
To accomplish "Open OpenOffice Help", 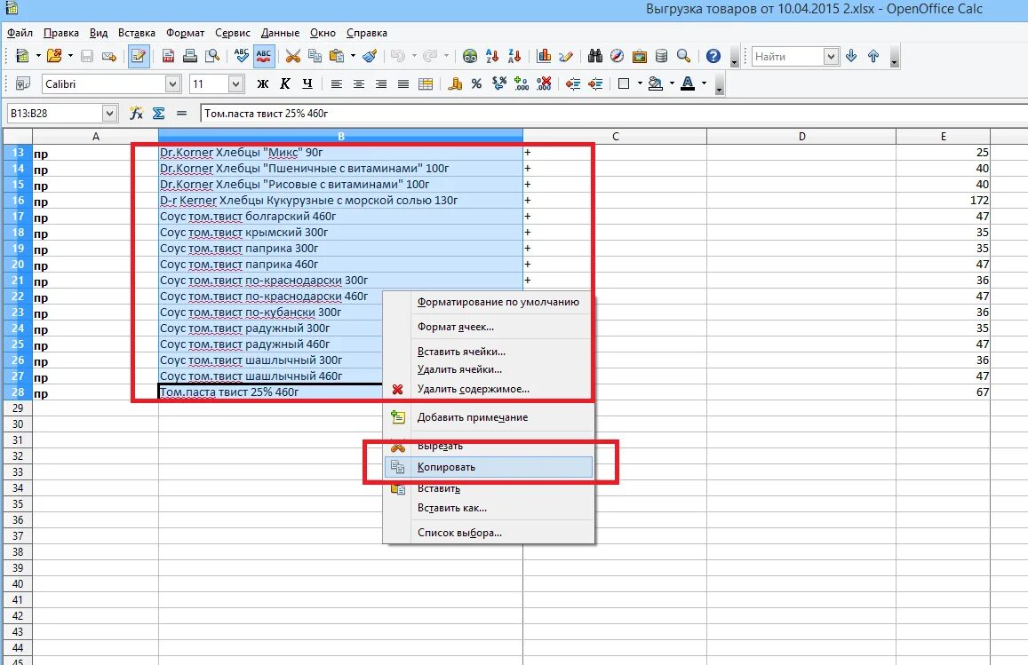I will (713, 56).
